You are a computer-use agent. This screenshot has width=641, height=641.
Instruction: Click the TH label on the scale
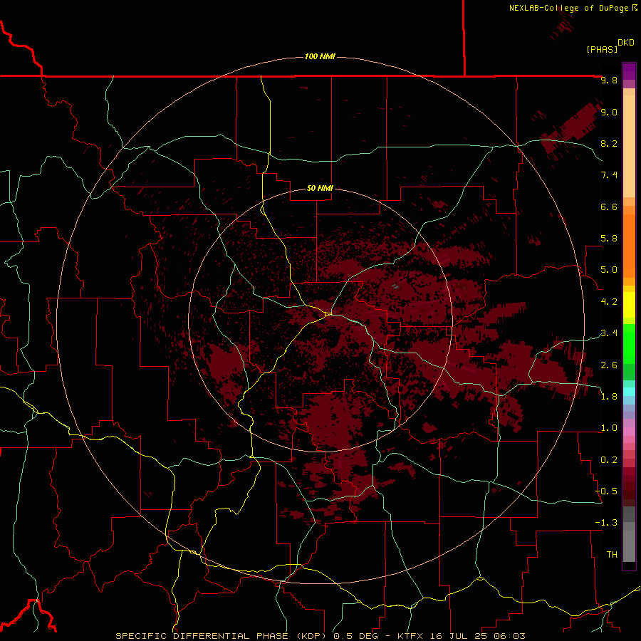[612, 555]
